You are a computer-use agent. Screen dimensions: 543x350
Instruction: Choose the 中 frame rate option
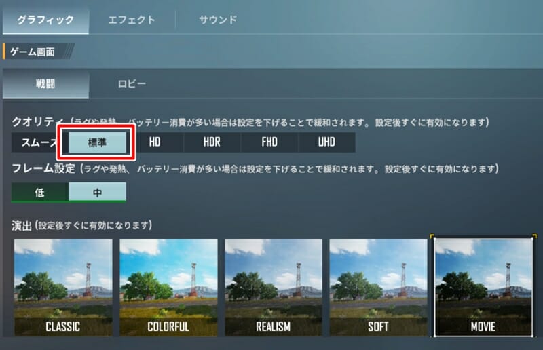(x=97, y=192)
